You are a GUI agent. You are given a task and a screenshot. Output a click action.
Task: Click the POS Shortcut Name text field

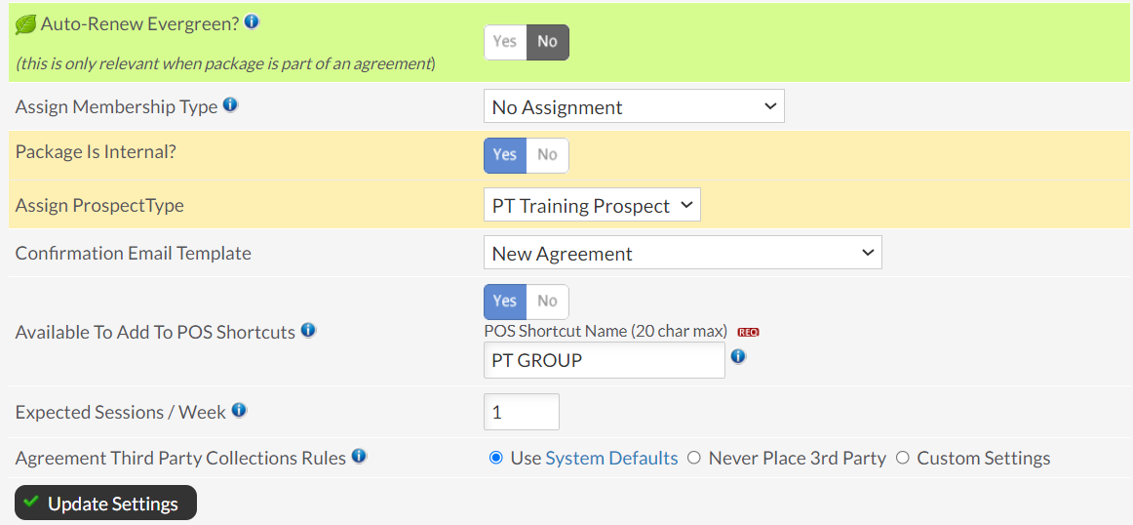(x=605, y=360)
